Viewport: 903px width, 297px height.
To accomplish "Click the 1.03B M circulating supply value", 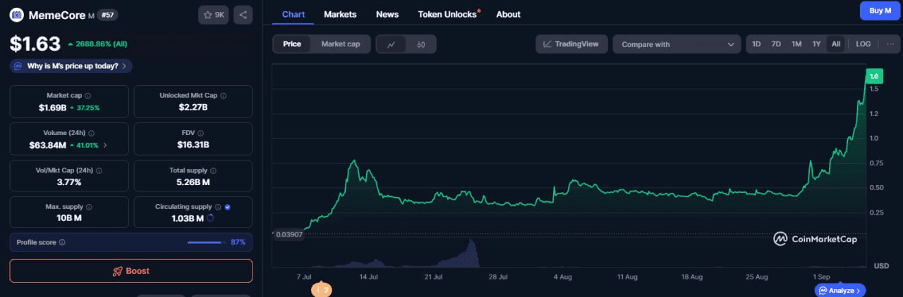I will (x=188, y=218).
